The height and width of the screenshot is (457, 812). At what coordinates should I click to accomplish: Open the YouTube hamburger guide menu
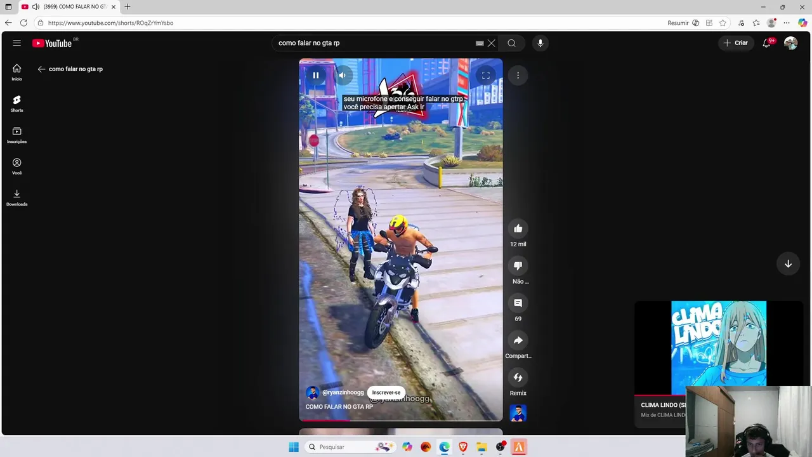point(16,43)
